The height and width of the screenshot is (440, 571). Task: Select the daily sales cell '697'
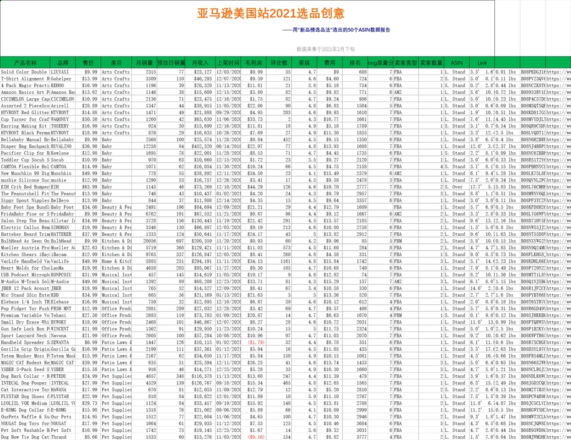[x=171, y=241]
